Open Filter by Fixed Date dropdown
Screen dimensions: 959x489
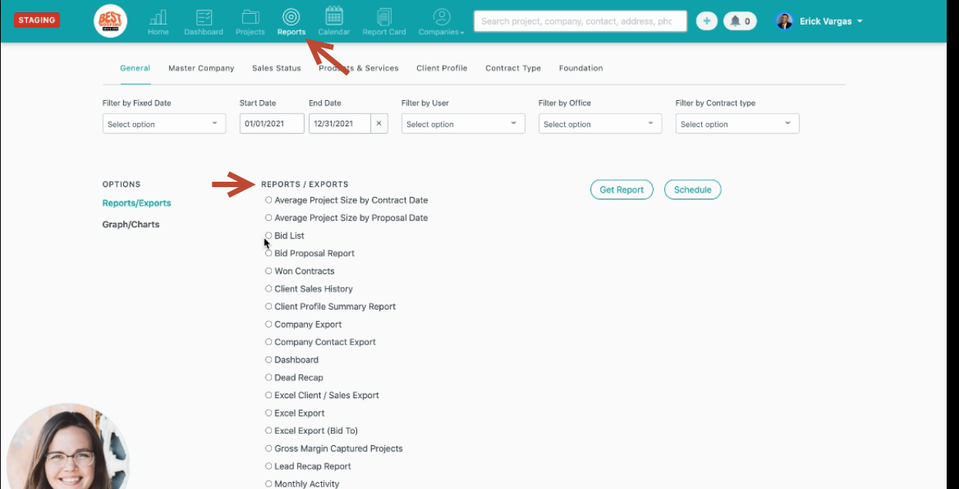(164, 124)
